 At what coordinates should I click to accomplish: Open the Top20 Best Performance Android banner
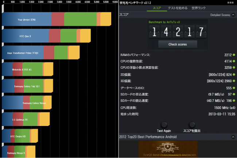pyautogui.click(x=168, y=149)
